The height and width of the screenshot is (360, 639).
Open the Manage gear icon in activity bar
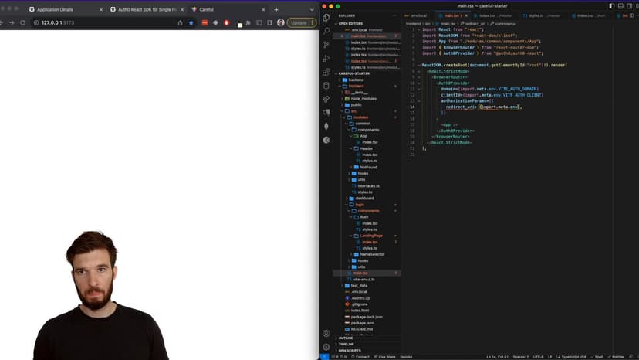326,347
